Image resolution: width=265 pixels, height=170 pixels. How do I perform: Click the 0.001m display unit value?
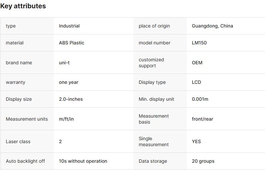click(200, 99)
